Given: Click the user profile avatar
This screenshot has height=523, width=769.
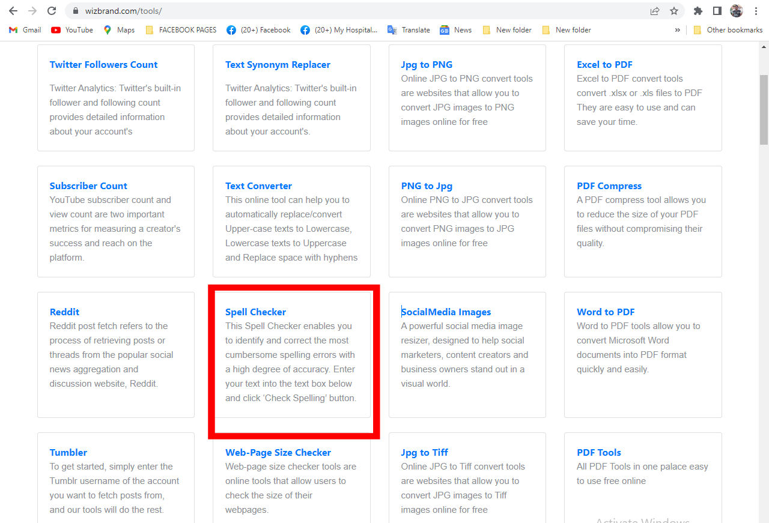Looking at the screenshot, I should point(736,11).
